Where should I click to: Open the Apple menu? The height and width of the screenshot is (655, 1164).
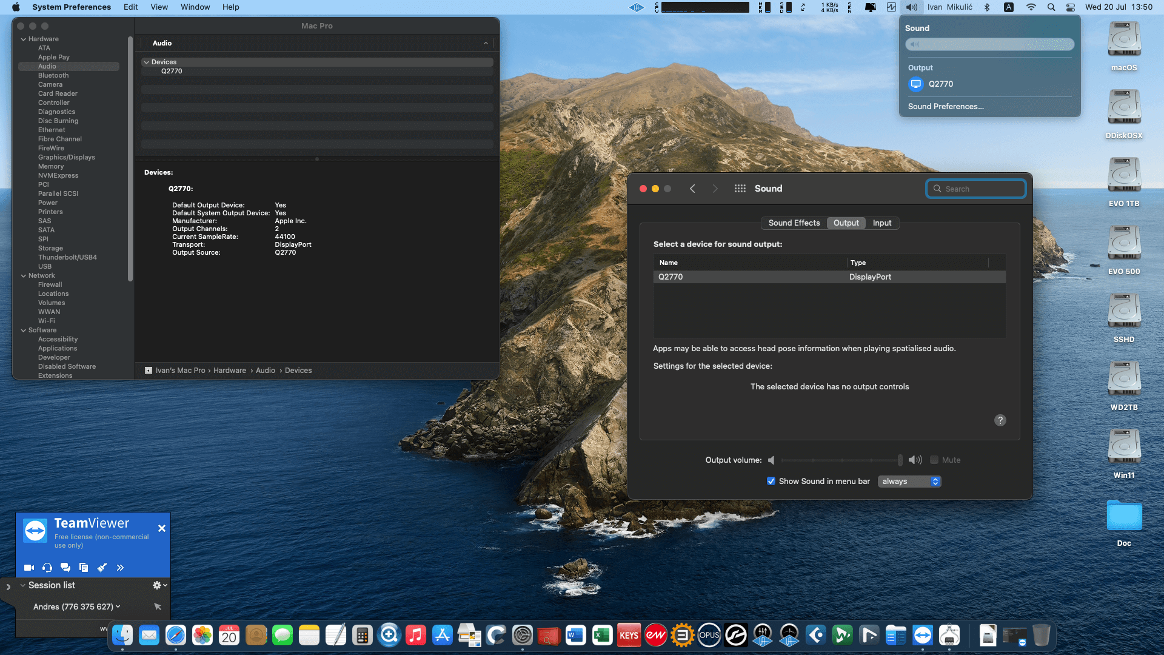click(x=16, y=7)
